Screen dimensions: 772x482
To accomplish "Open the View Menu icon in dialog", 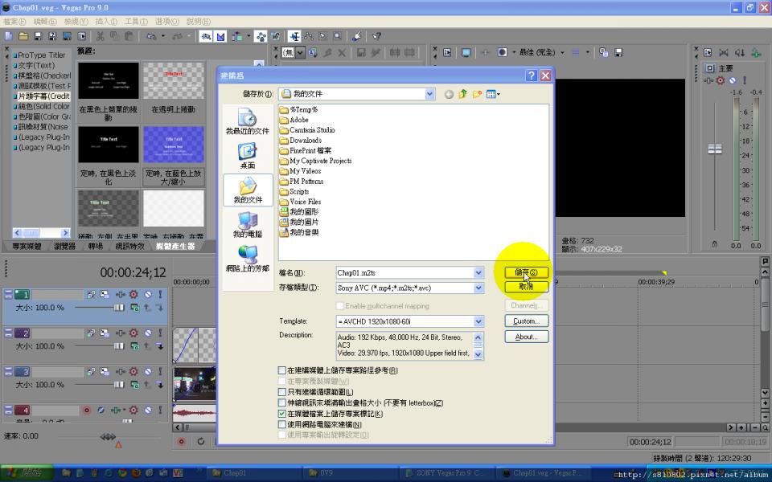I will click(492, 94).
